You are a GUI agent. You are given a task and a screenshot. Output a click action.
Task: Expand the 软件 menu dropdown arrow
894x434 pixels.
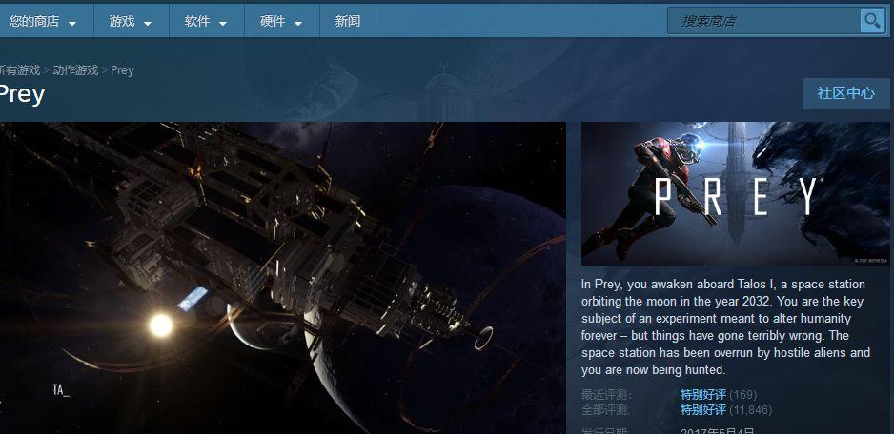click(x=223, y=24)
